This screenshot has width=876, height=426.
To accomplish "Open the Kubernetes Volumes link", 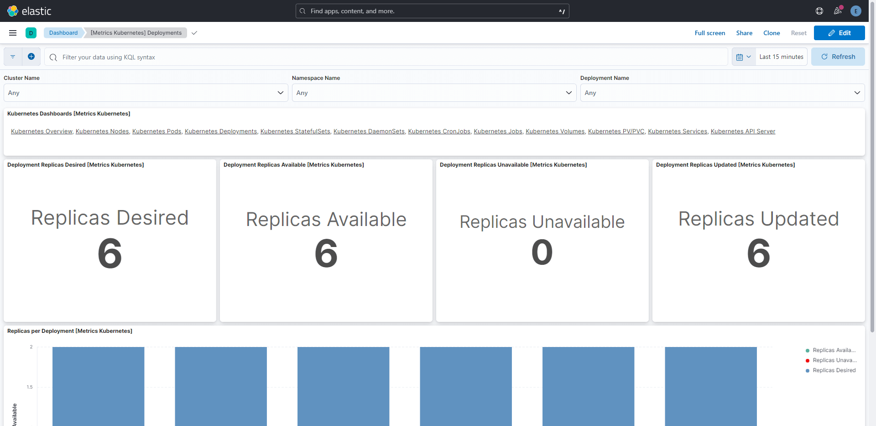I will point(555,131).
